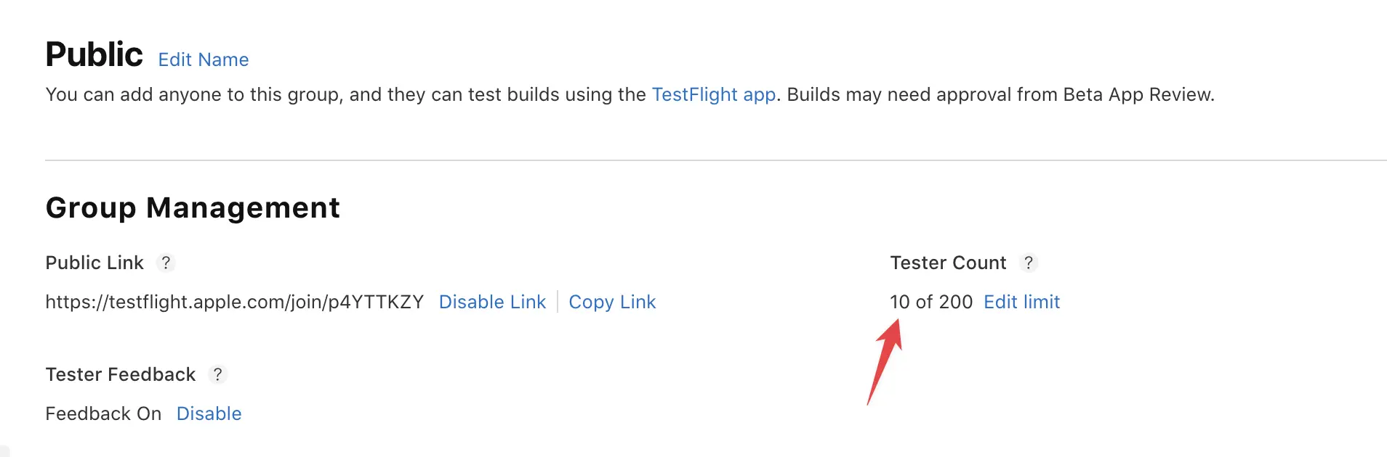Disable tester feedback
The width and height of the screenshot is (1387, 457).
209,413
